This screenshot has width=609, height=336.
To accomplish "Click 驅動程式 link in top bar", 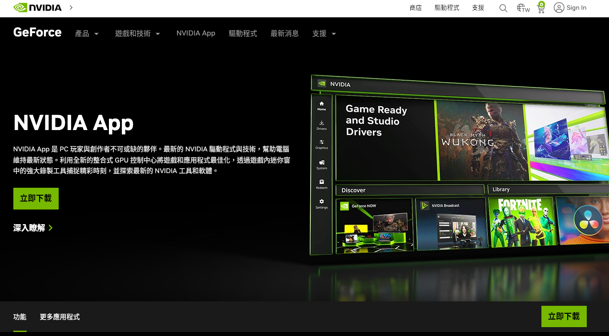I will click(x=447, y=8).
